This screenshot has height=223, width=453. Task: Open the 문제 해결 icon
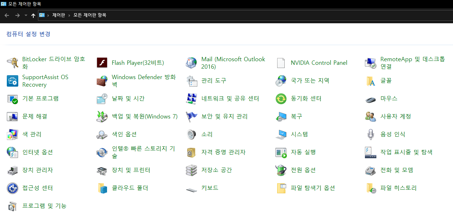click(13, 117)
